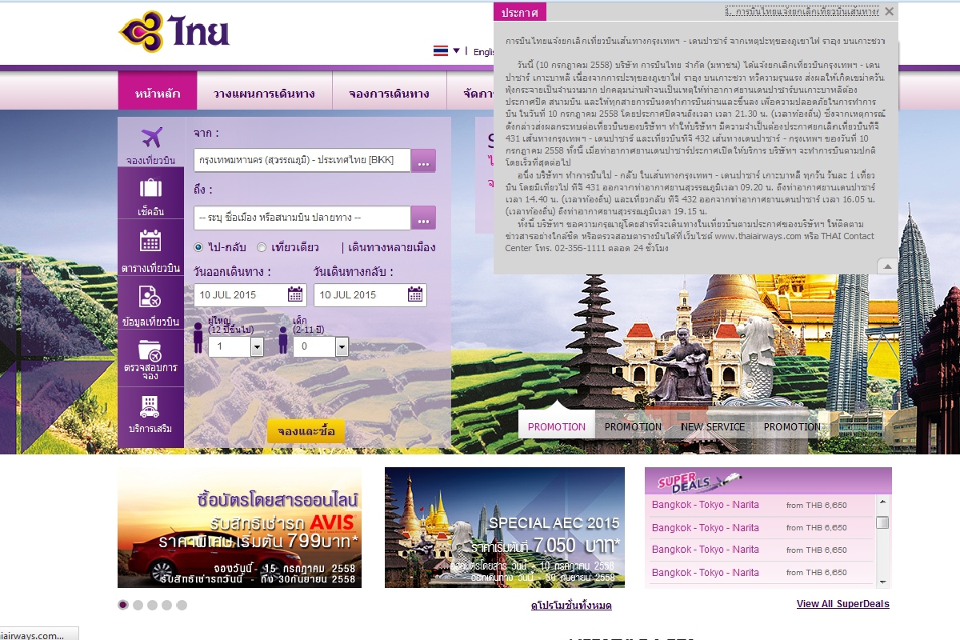This screenshot has height=640, width=960.
Task: Open the extra services hotel-car icon
Action: (x=150, y=406)
